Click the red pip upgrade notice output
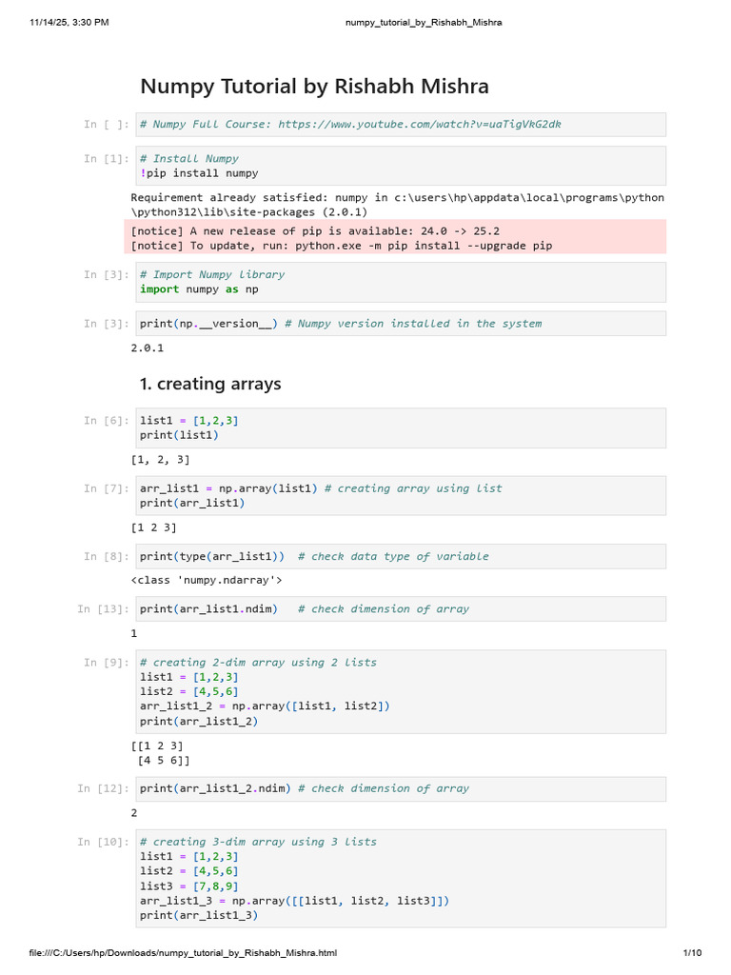 click(x=398, y=238)
